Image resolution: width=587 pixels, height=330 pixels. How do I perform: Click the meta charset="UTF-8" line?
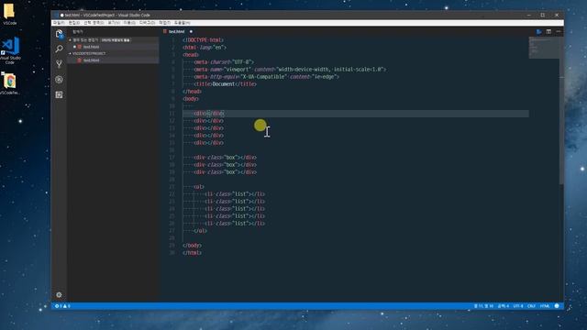224,62
